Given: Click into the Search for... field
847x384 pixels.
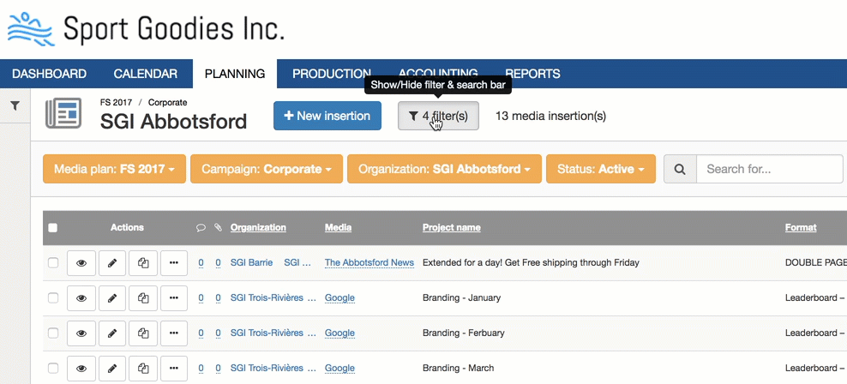Looking at the screenshot, I should [770, 169].
